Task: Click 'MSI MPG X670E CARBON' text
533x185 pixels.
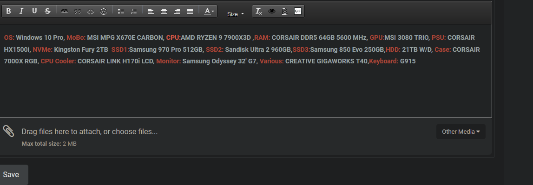Action: pyautogui.click(x=125, y=37)
